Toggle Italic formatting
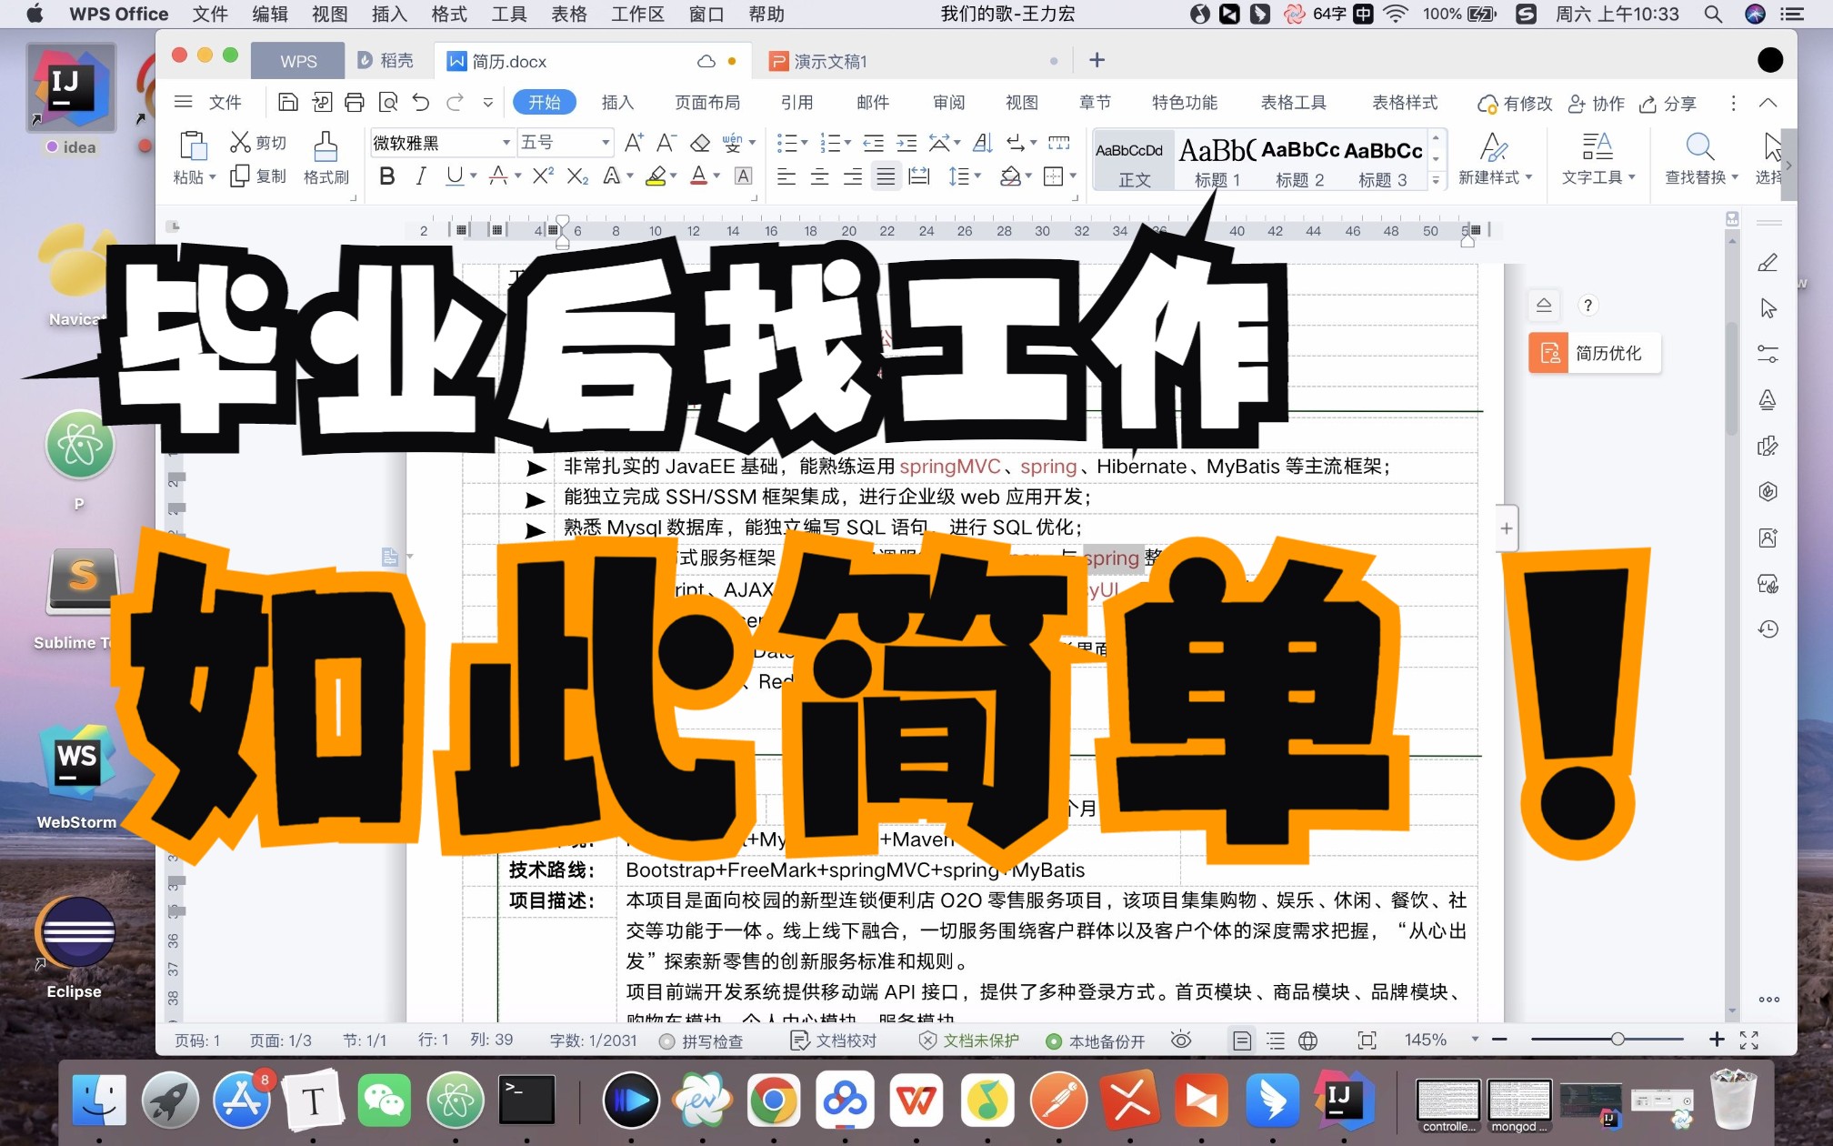The height and width of the screenshot is (1146, 1833). (x=420, y=176)
